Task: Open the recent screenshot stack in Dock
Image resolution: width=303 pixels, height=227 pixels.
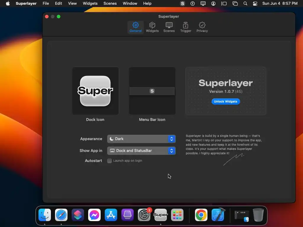Action: [x=241, y=215]
